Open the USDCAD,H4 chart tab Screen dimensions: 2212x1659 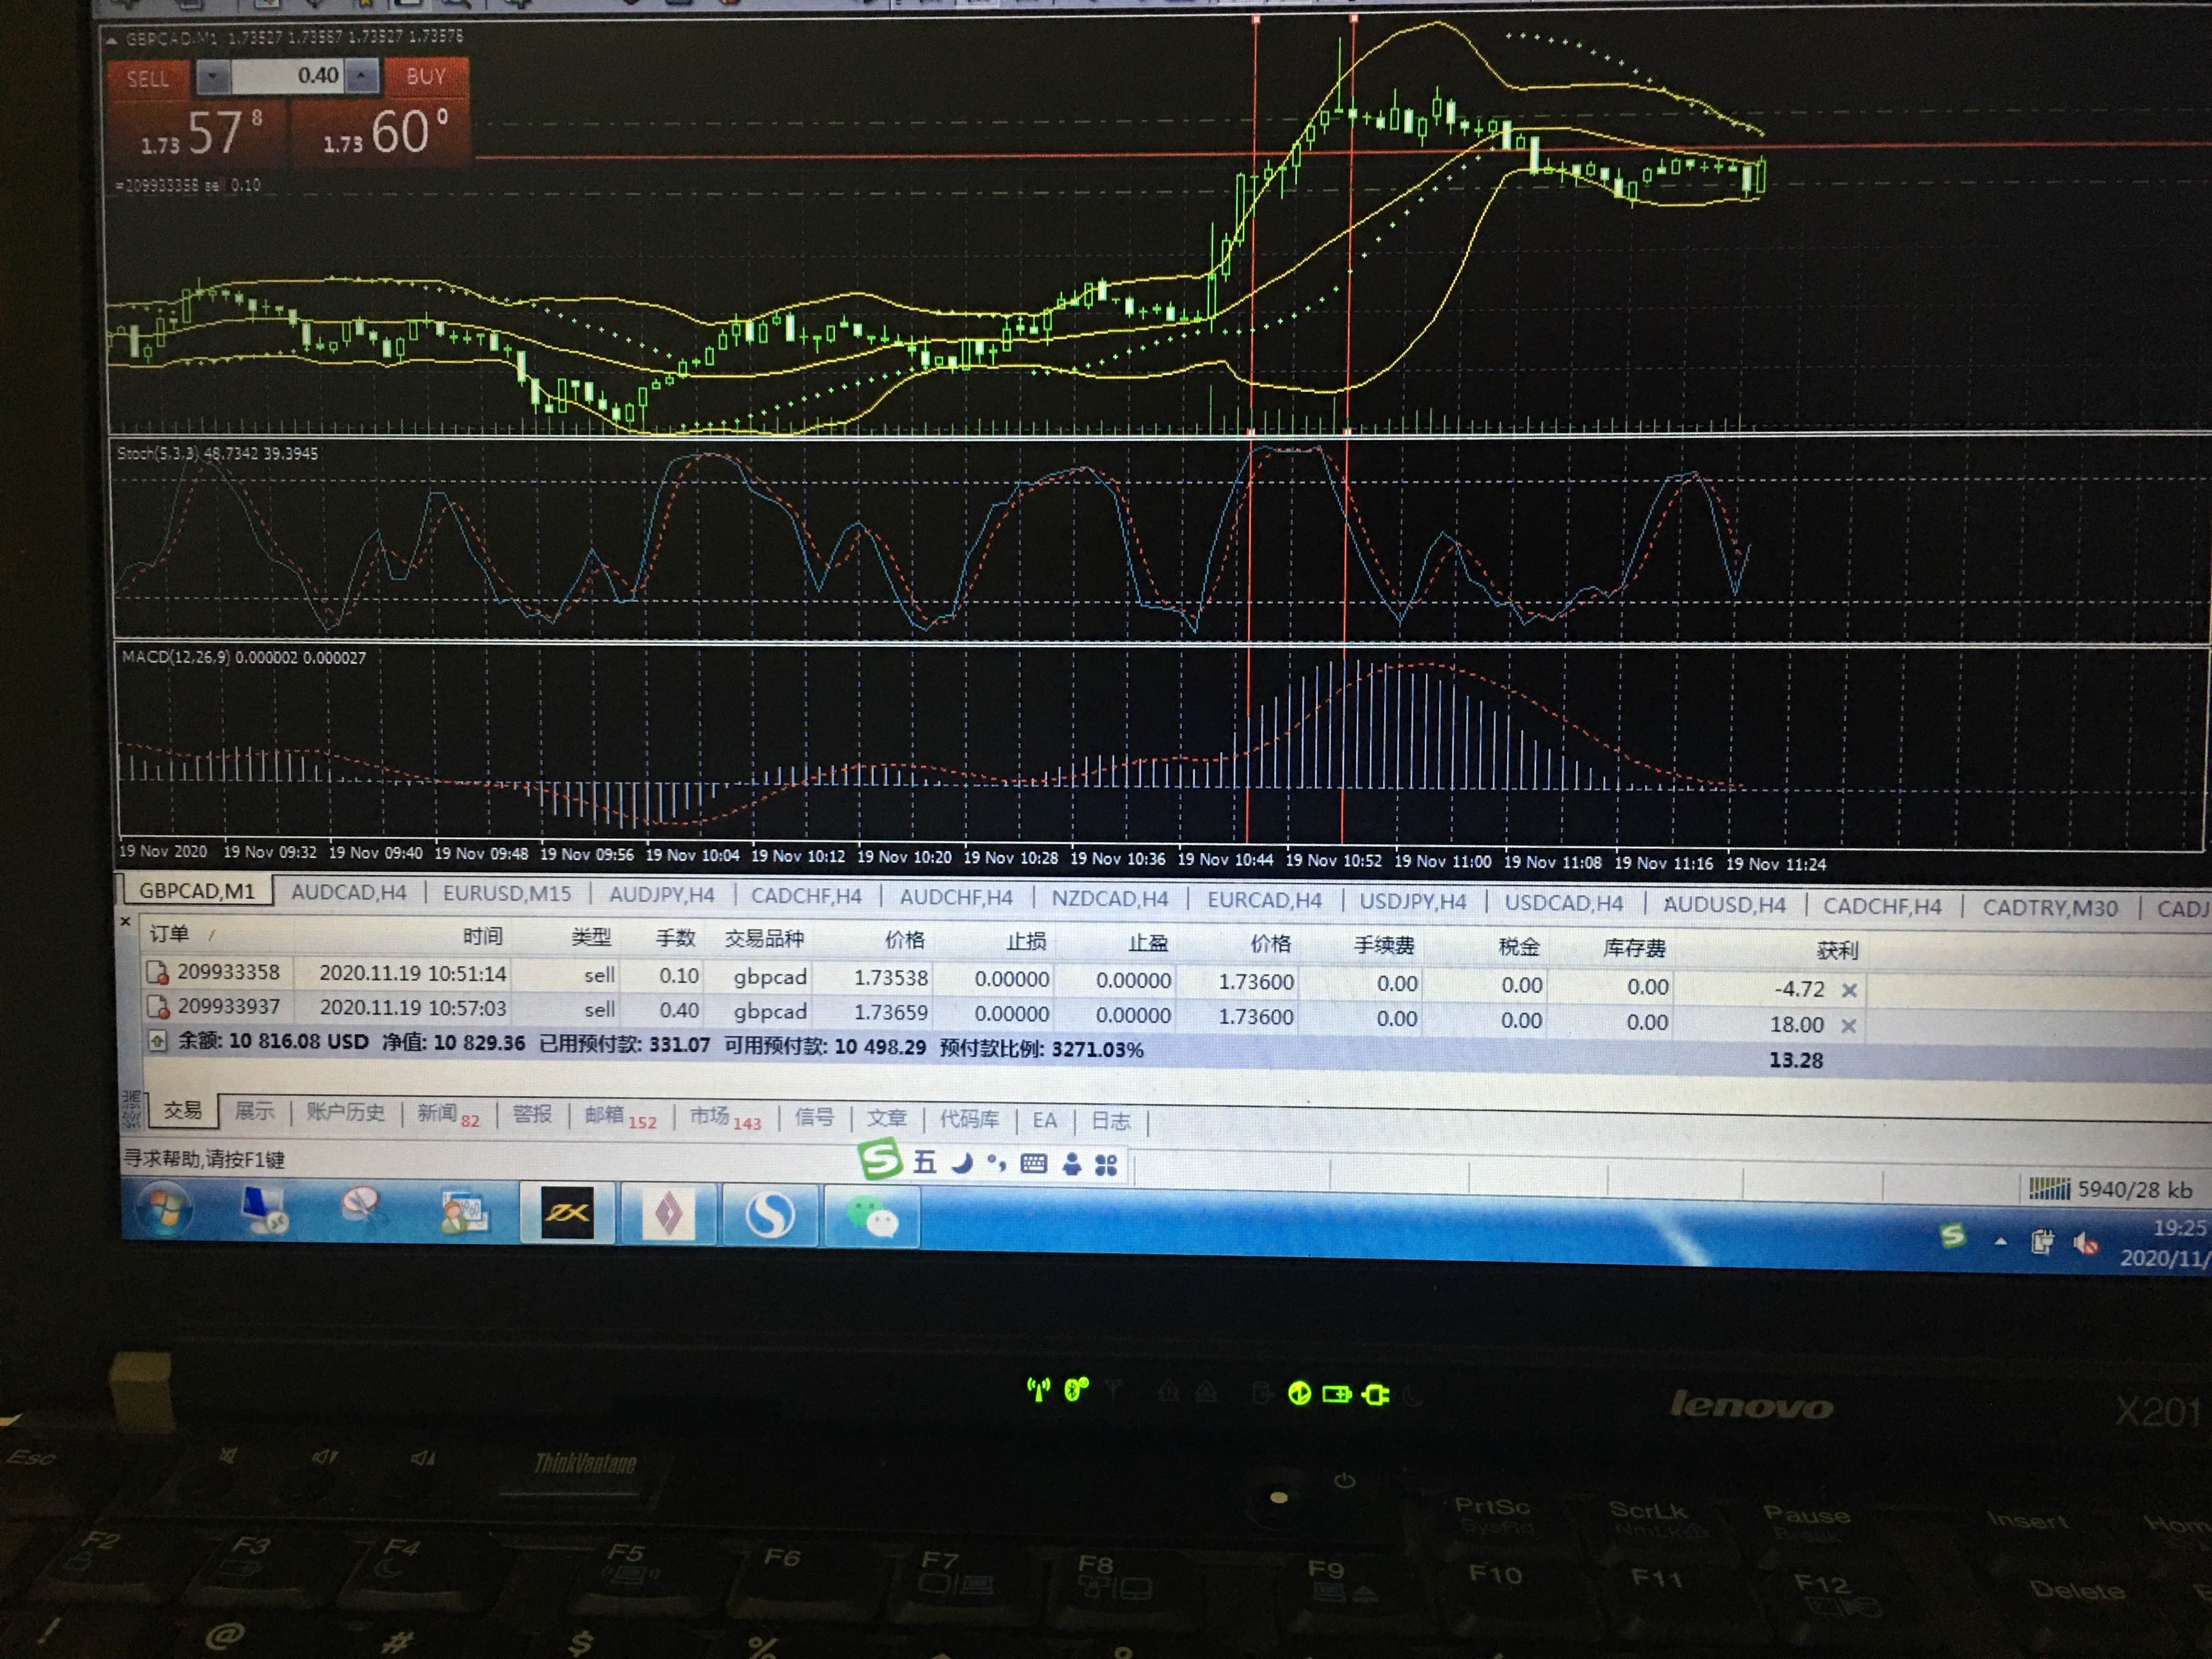pos(1564,903)
